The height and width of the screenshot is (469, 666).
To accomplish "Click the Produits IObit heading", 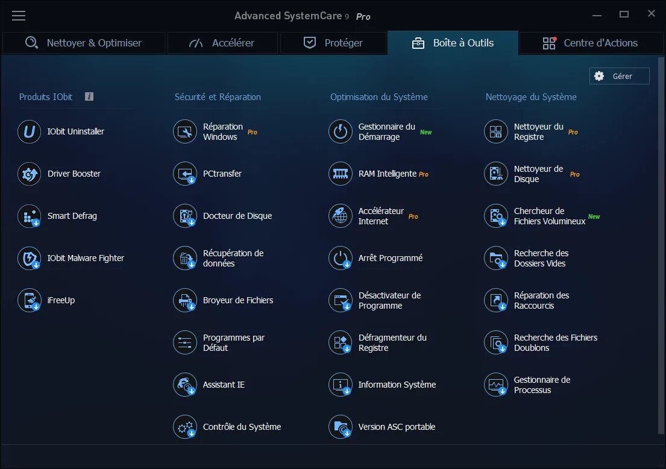I will pyautogui.click(x=46, y=97).
